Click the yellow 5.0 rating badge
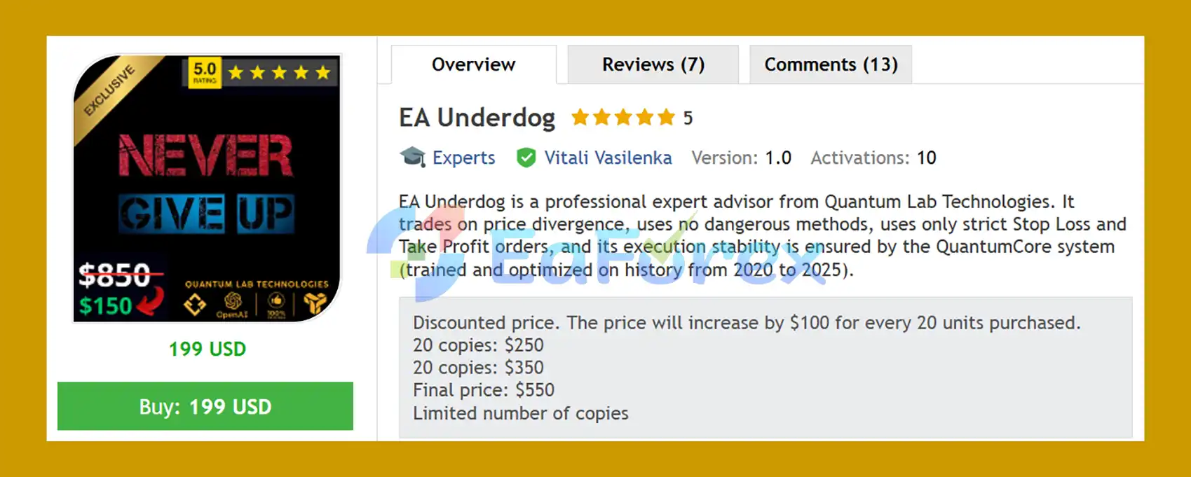 point(205,72)
